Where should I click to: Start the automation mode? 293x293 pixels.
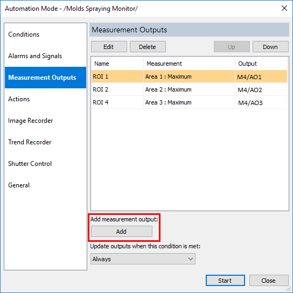pyautogui.click(x=225, y=280)
